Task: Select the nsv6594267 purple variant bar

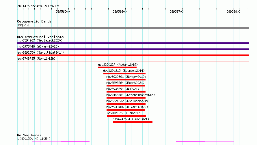Action: tap(133, 43)
